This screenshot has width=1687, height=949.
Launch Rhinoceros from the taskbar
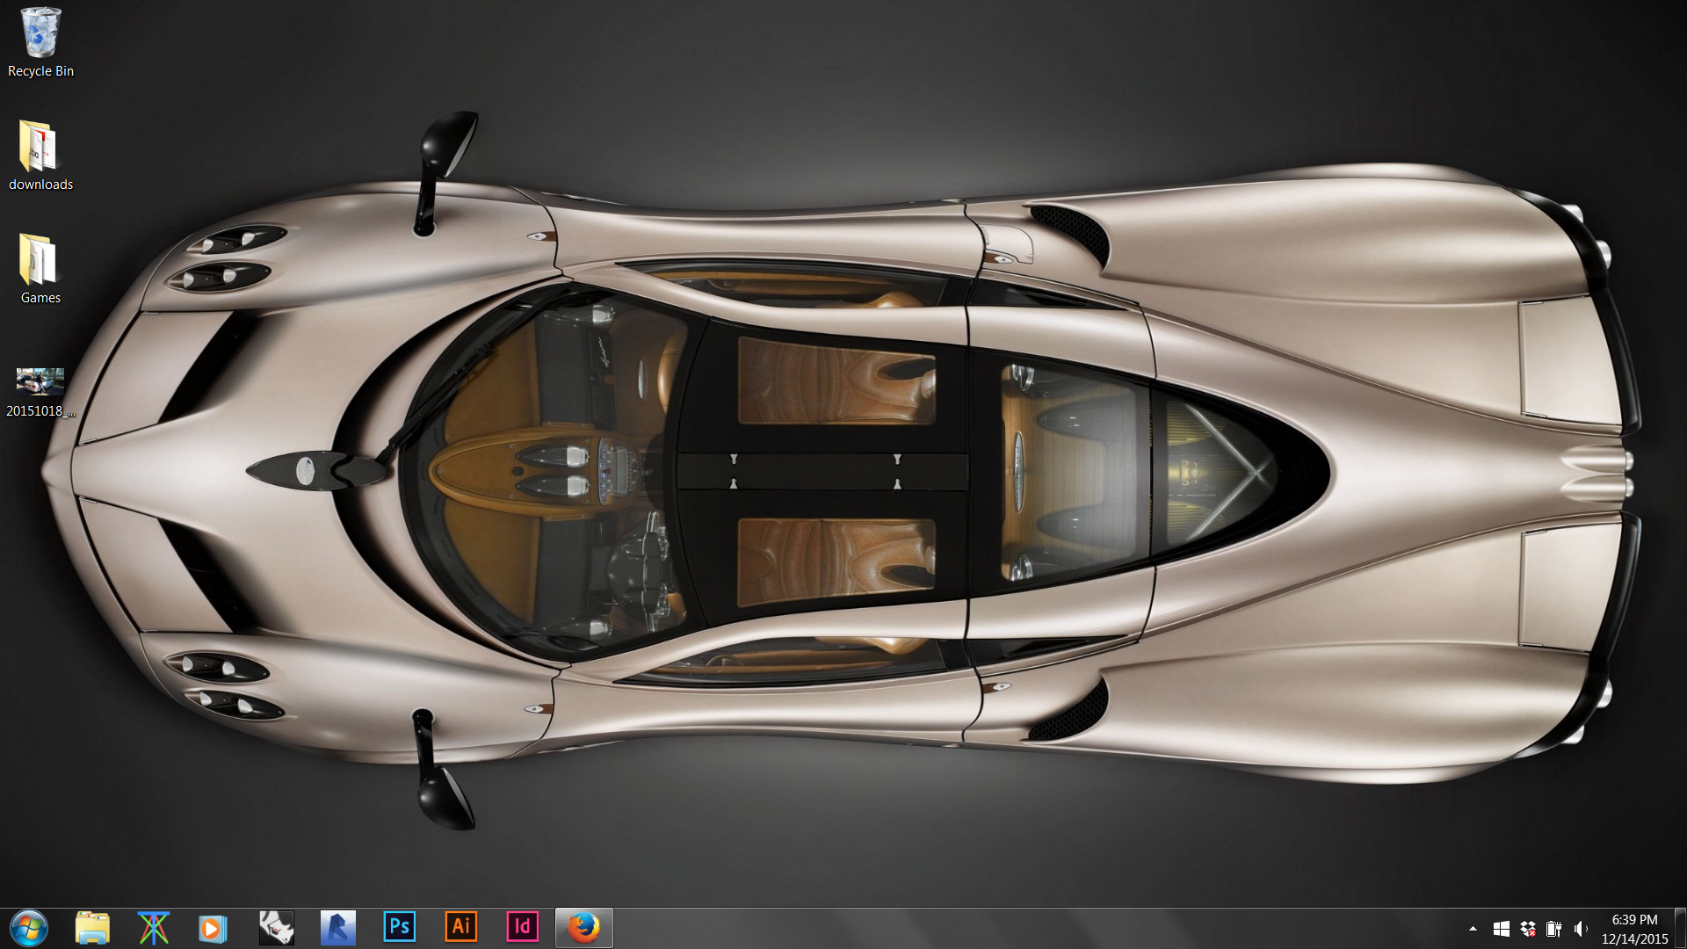click(276, 928)
